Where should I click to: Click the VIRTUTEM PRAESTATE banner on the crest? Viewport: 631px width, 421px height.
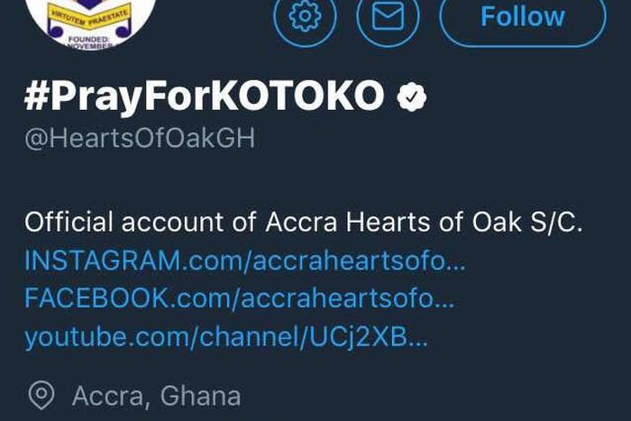click(x=89, y=14)
